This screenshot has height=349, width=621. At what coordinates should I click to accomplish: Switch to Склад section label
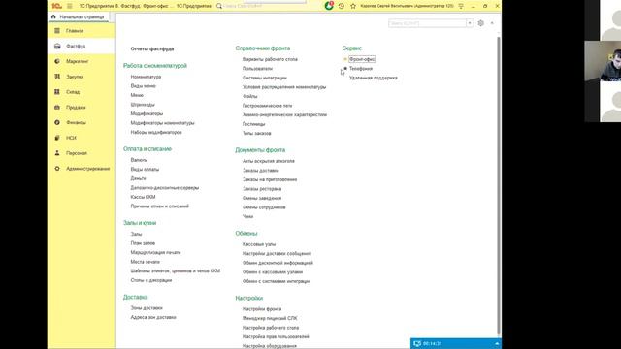tap(73, 92)
